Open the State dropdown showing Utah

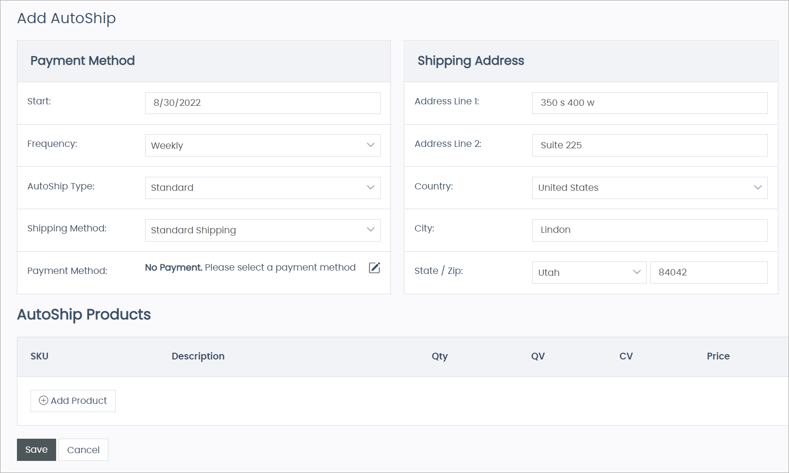(589, 272)
